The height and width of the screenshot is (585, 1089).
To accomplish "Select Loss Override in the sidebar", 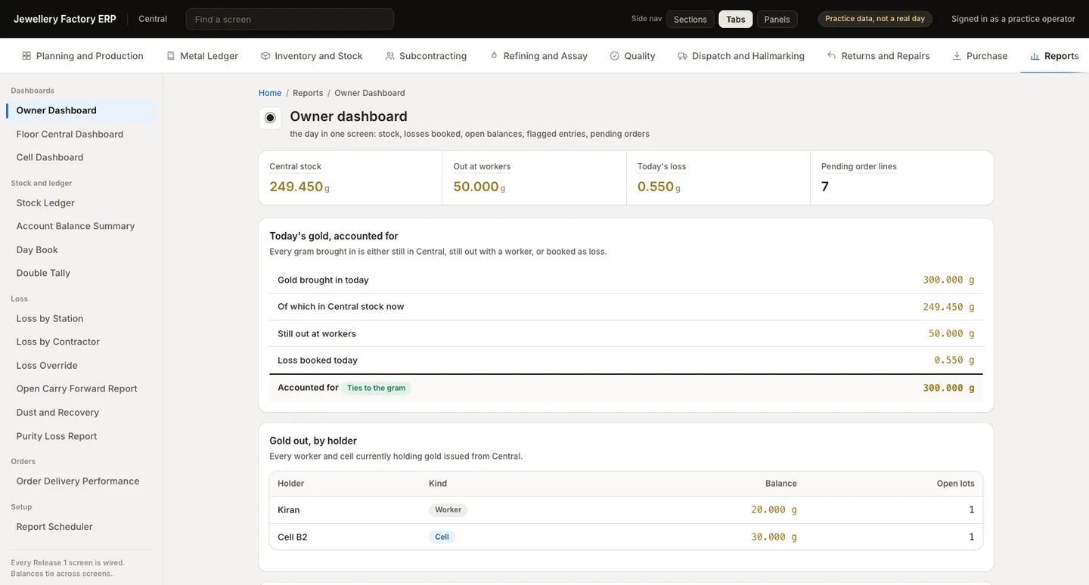I will [x=82, y=365].
